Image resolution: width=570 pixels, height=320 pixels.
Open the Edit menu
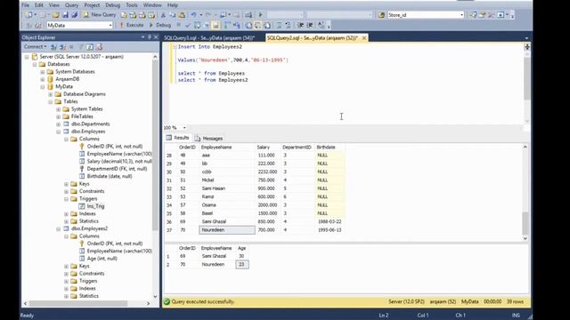coord(39,5)
